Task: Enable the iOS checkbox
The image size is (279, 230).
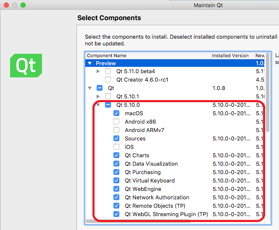Action: click(116, 147)
